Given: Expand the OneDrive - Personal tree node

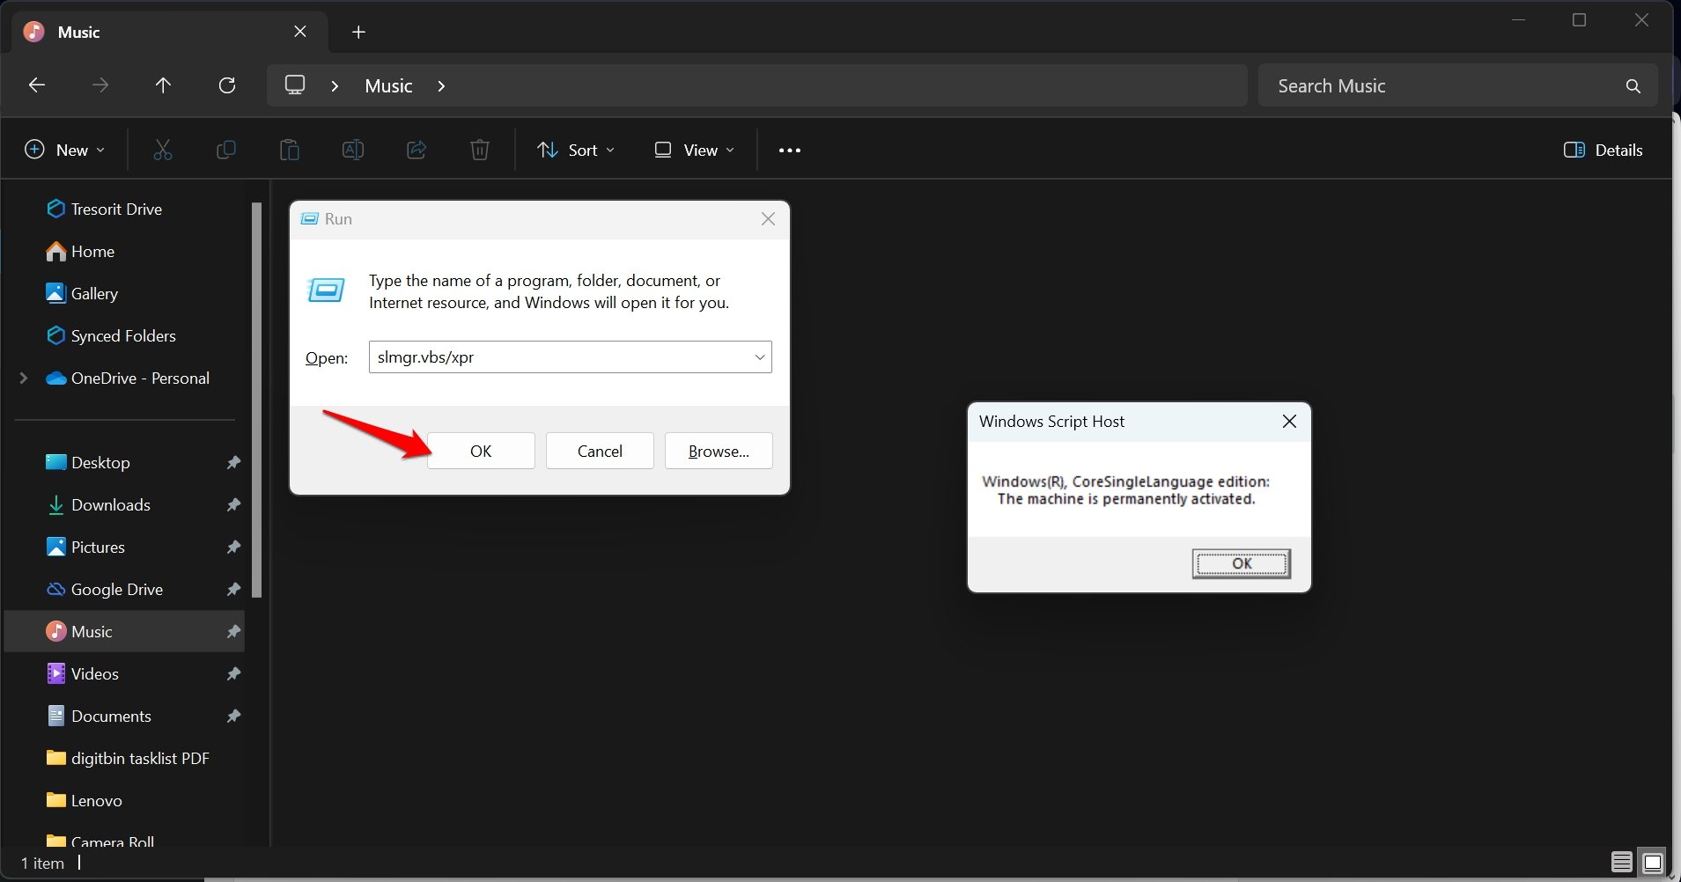Looking at the screenshot, I should click(x=24, y=378).
